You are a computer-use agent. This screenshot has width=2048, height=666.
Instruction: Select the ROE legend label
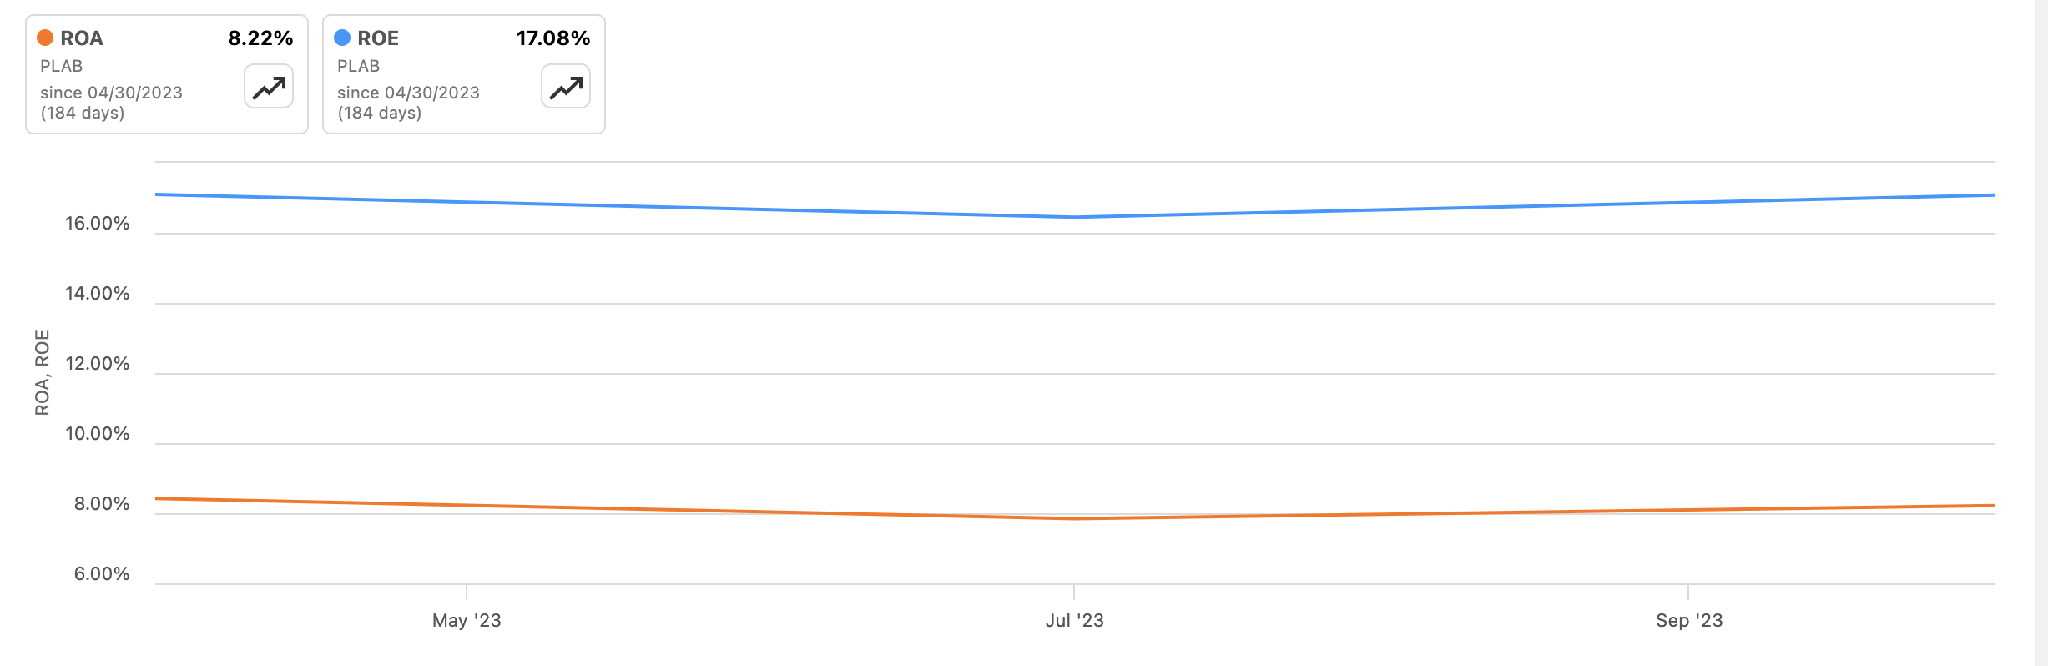378,38
